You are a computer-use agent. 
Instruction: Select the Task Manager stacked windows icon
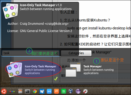pos(73,70)
